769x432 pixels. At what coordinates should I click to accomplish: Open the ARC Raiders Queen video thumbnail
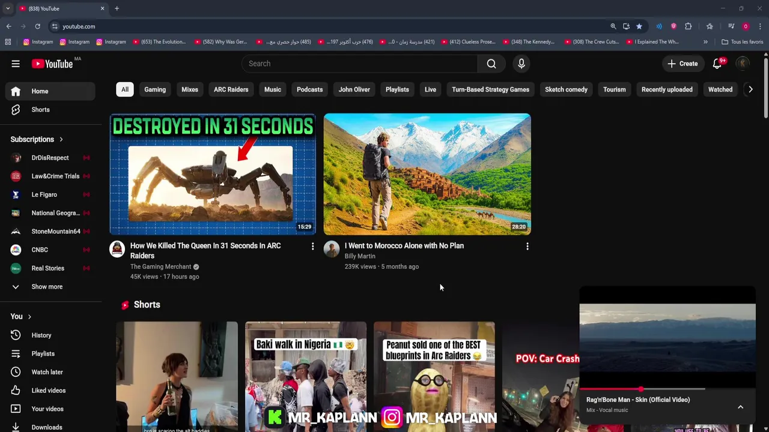tap(213, 174)
